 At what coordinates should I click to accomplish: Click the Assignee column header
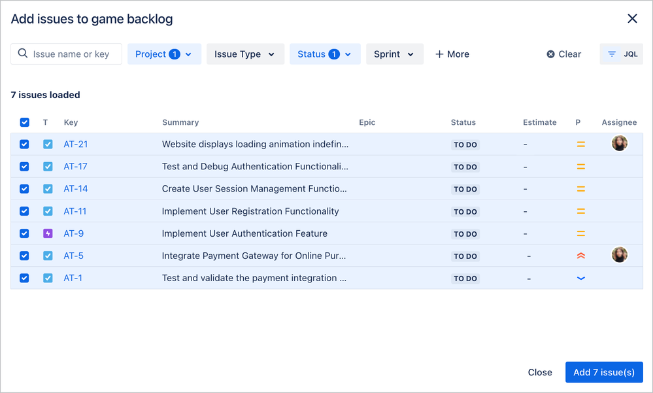coord(619,122)
